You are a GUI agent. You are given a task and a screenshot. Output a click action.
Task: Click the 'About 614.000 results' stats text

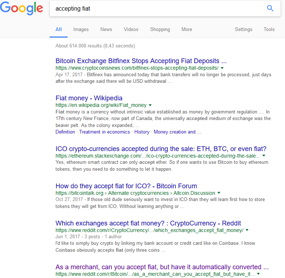95,46
